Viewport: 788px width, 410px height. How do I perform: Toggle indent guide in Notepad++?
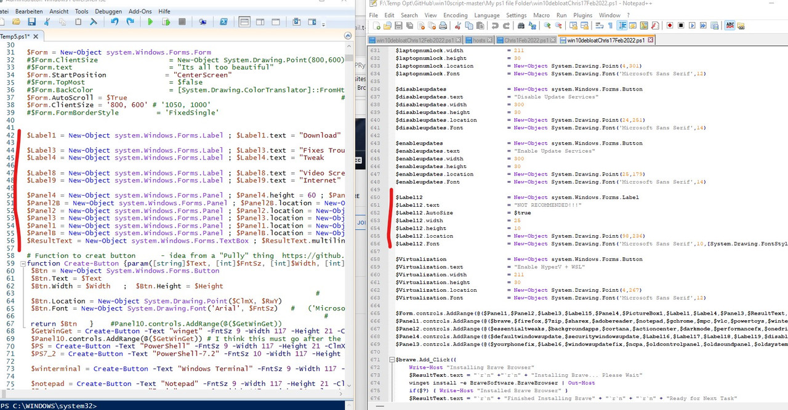622,25
